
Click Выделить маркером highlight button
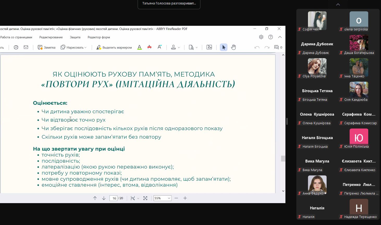pyautogui.click(x=114, y=47)
